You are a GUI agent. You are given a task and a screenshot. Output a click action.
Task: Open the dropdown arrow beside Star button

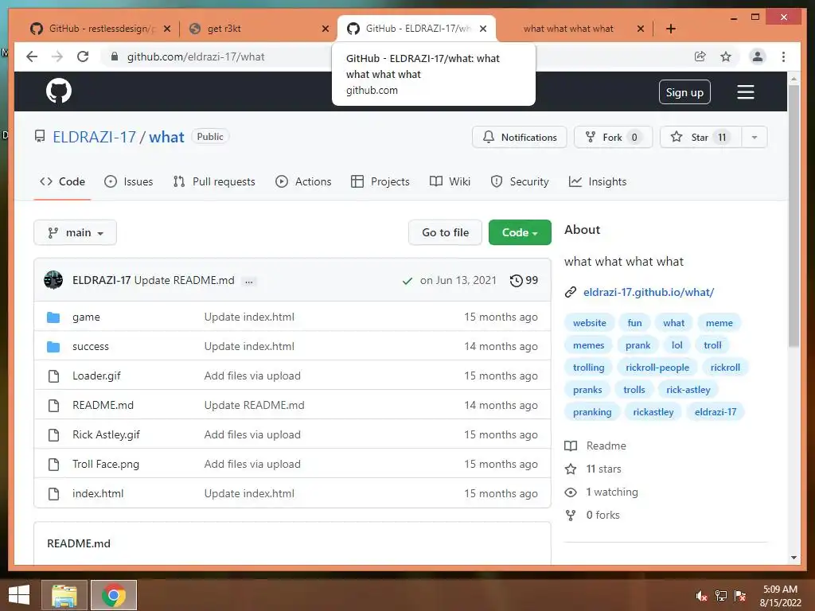pos(755,137)
